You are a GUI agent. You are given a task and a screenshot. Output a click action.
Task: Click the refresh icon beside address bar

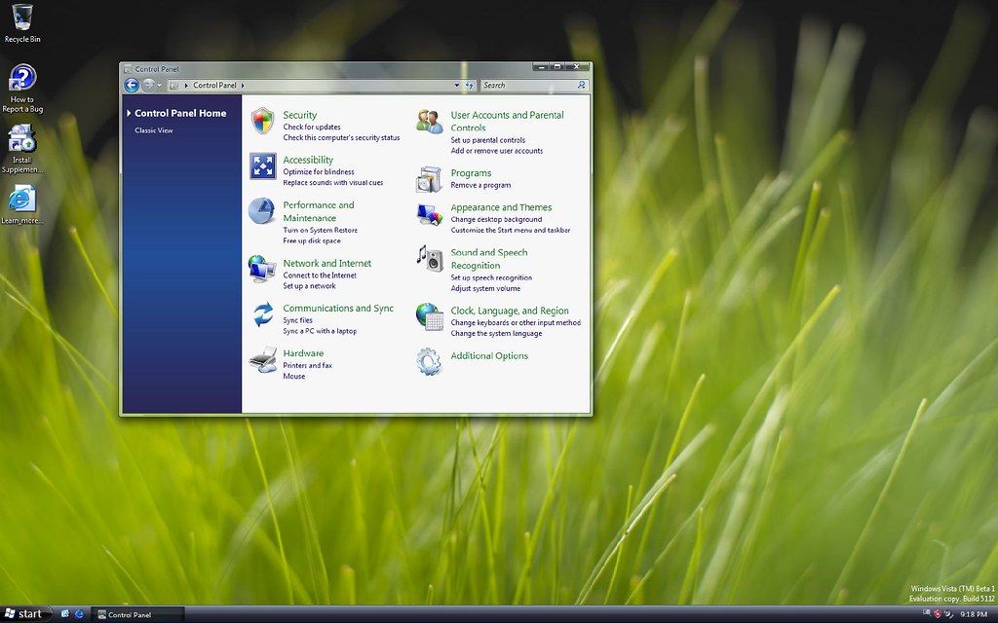(470, 86)
